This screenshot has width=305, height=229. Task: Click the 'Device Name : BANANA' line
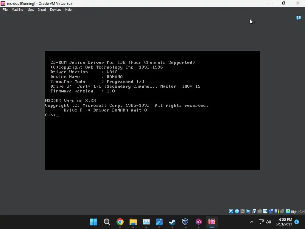pyautogui.click(x=87, y=77)
